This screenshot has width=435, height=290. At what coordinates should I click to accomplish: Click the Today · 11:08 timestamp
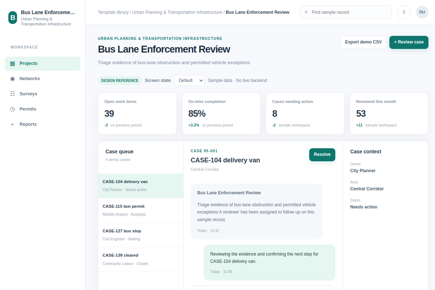tap(221, 272)
